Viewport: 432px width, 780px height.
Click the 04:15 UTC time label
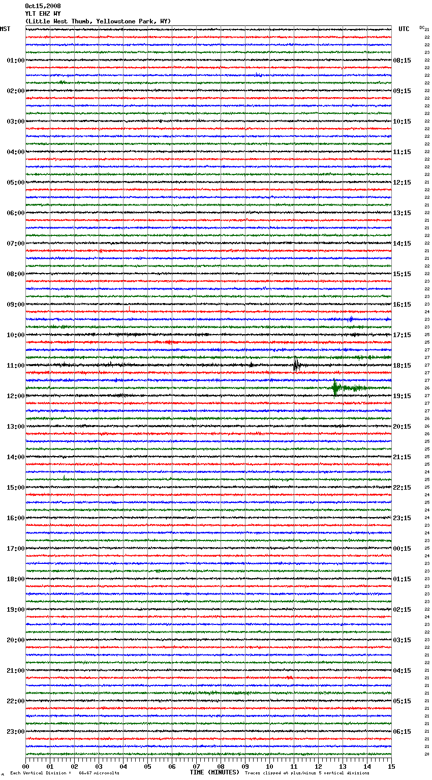click(402, 671)
